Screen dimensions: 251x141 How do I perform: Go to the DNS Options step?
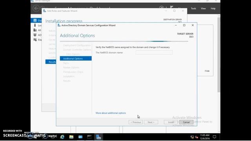[73, 54]
